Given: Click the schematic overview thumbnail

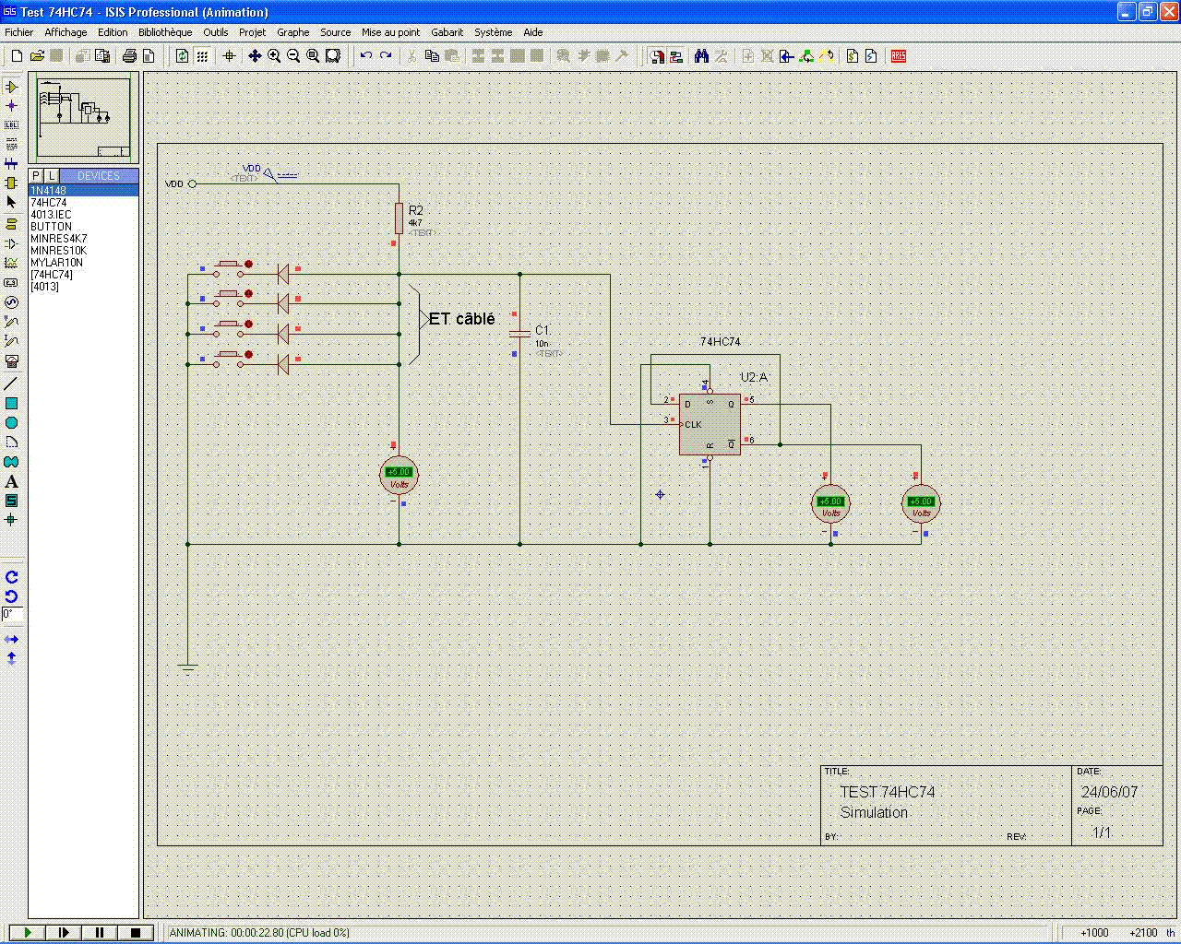Looking at the screenshot, I should (x=83, y=118).
